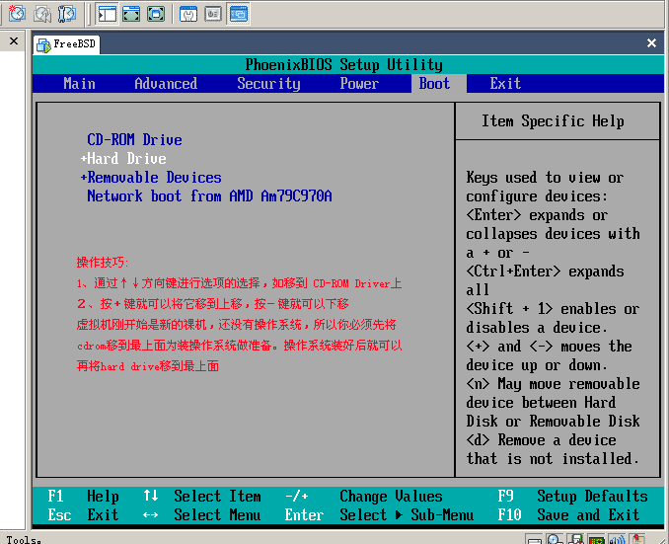
Task: Click the revert to snapshot icon
Action: tap(42, 14)
